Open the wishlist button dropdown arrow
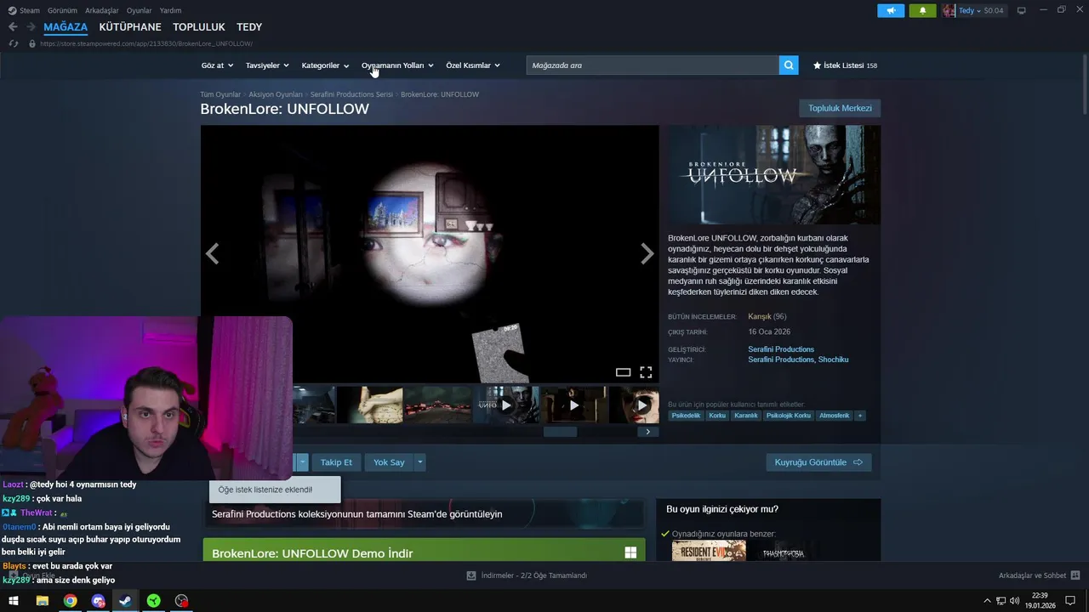 pos(302,462)
